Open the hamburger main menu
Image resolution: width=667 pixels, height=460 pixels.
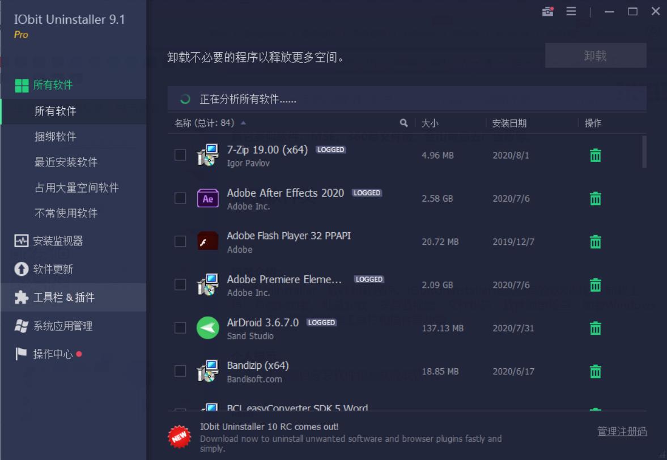[571, 11]
